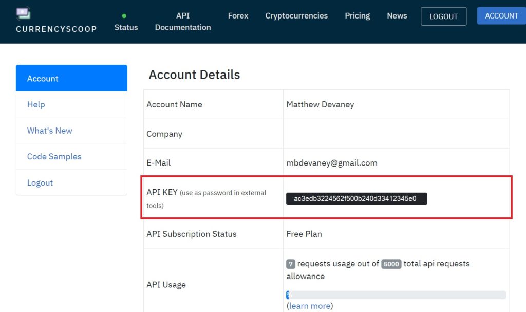Image resolution: width=526 pixels, height=312 pixels.
Task: Click the 5000 allowance badge
Action: pyautogui.click(x=391, y=264)
